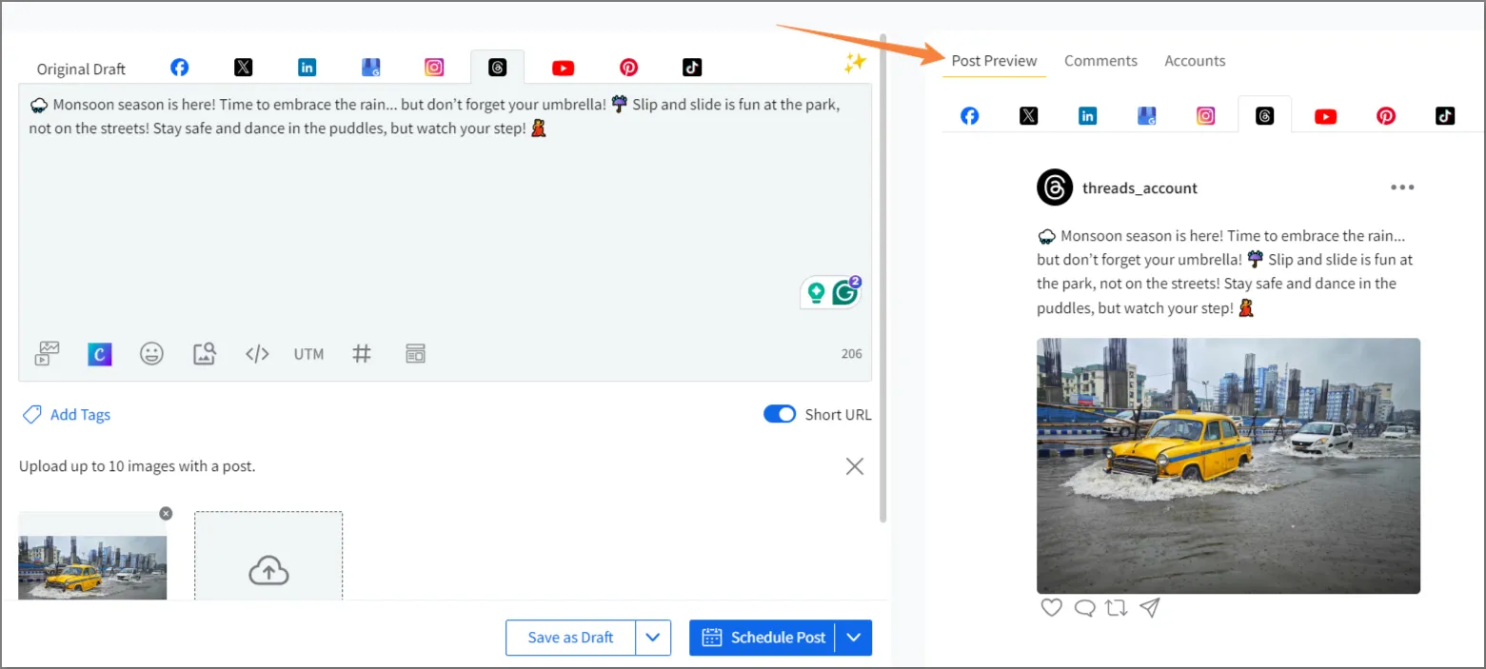Open the emoji picker in the editor toolbar

151,354
